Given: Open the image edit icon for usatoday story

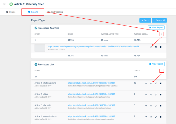Looking at the screenshot, I should (x=156, y=47).
